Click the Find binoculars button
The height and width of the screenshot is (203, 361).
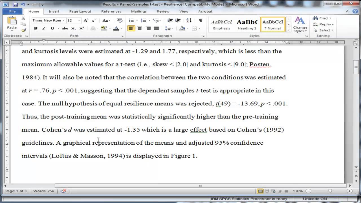coord(320,18)
